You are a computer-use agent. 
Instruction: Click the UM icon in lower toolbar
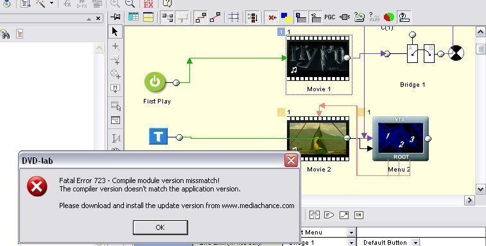click(359, 215)
